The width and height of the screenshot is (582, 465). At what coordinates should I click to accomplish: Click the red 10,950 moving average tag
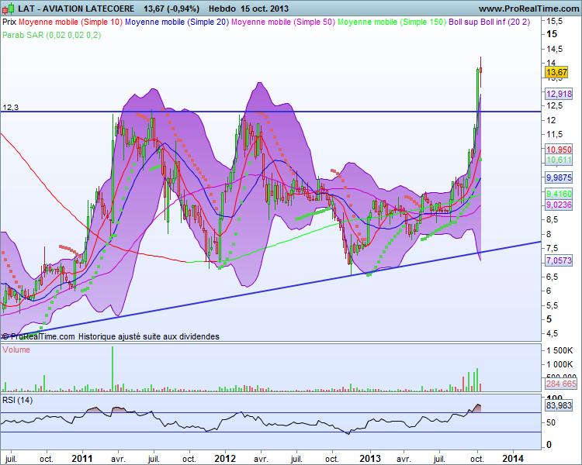click(x=559, y=150)
